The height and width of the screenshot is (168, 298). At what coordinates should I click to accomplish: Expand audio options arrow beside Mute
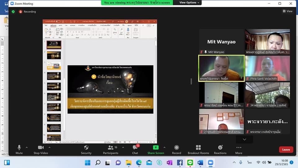point(27,147)
